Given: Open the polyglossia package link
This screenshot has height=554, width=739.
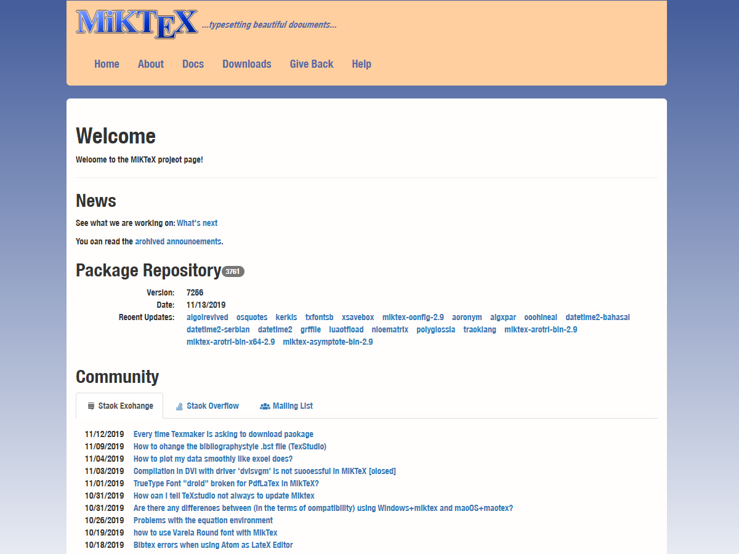Looking at the screenshot, I should click(435, 330).
